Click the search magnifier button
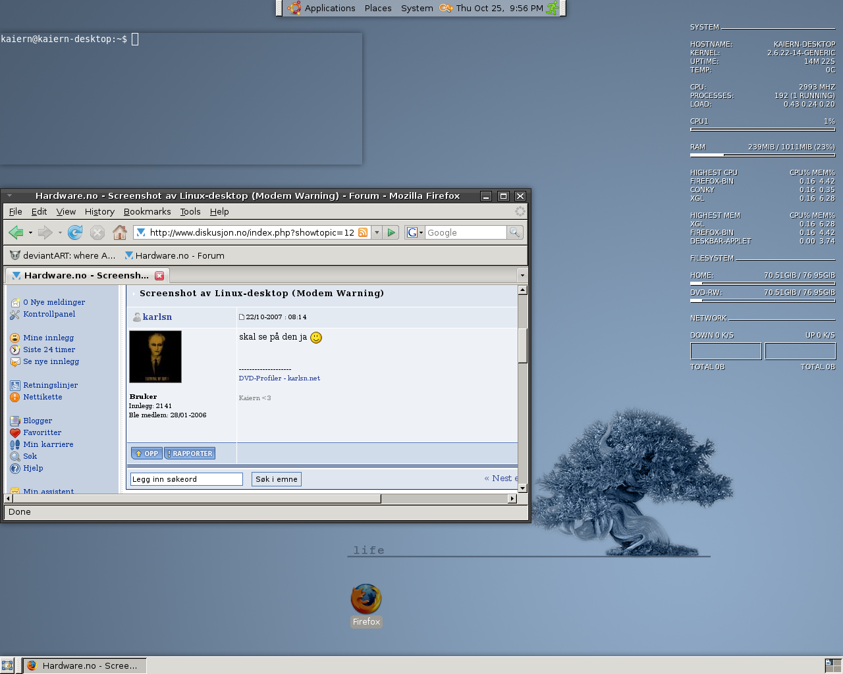843x674 pixels. pos(515,232)
